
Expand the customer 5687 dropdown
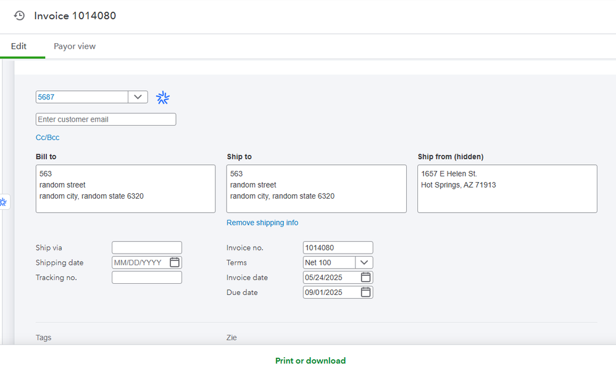pos(138,97)
